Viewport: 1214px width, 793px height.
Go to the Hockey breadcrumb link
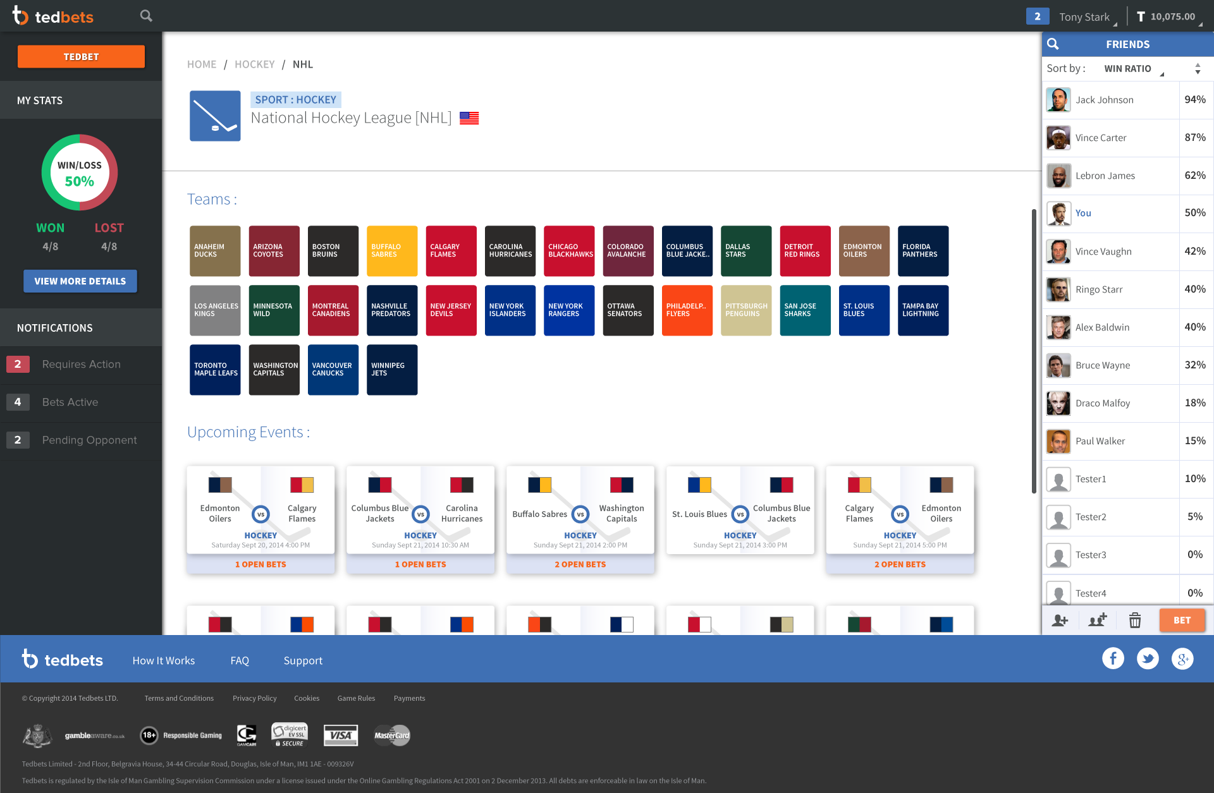tap(254, 64)
